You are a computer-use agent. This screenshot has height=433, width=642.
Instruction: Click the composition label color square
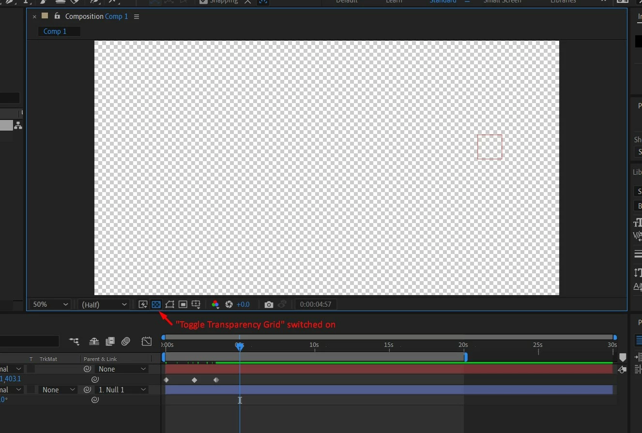pyautogui.click(x=45, y=16)
